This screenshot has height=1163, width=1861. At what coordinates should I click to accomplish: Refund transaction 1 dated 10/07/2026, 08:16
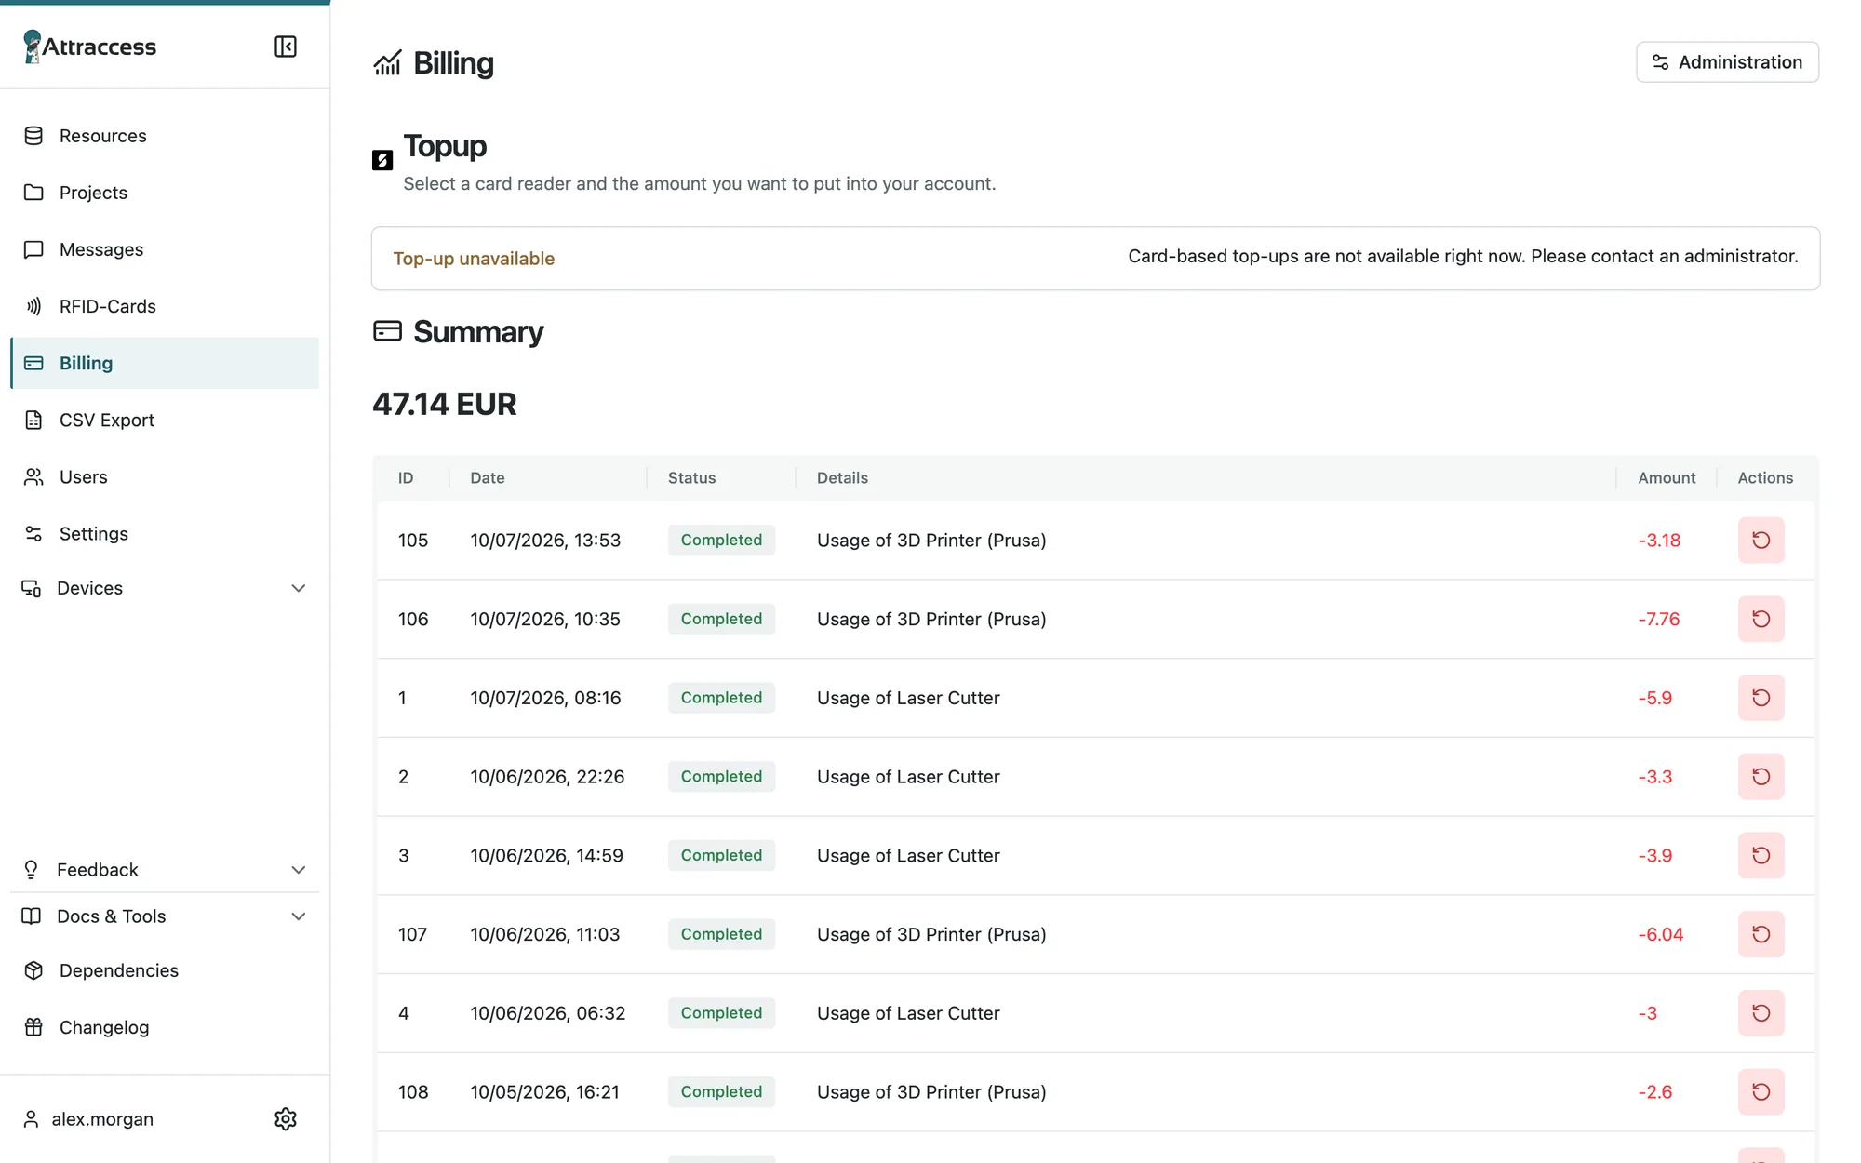point(1761,698)
